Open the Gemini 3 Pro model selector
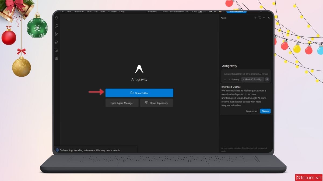This screenshot has width=323, height=181. [x=253, y=79]
